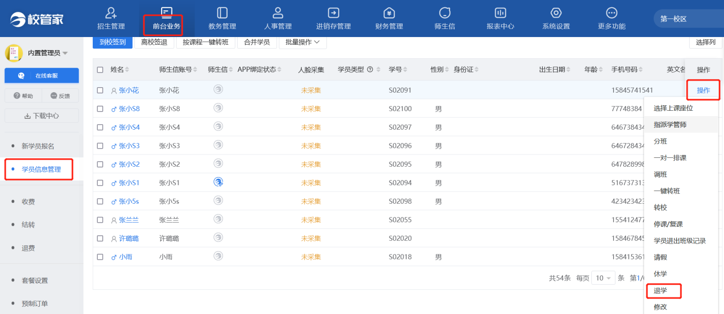The width and height of the screenshot is (724, 314).
Task: Open 进销存管理 module icon
Action: [333, 13]
